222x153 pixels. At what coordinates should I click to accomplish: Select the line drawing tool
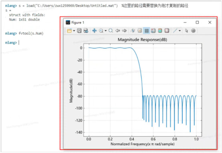175,30
